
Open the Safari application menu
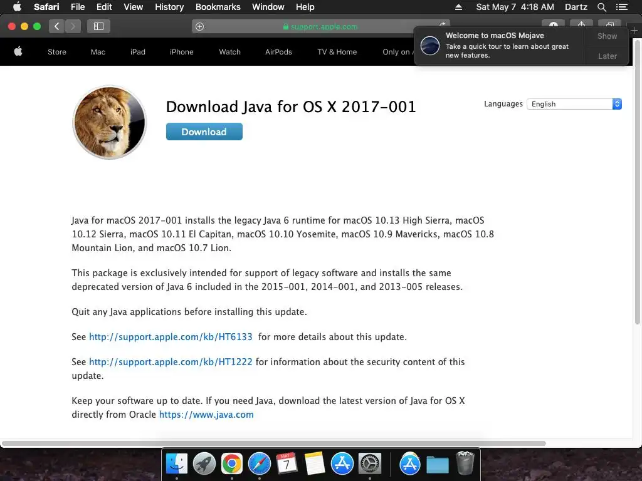(x=46, y=7)
